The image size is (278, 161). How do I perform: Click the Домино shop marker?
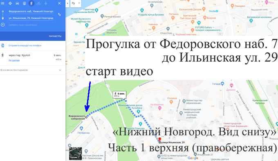(x=231, y=86)
